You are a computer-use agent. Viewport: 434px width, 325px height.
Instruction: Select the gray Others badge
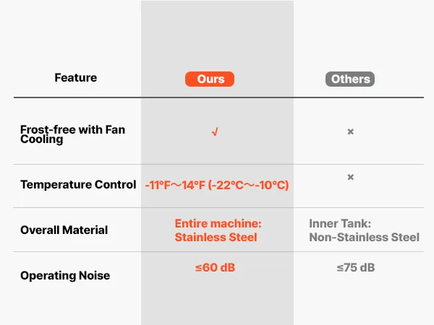350,79
